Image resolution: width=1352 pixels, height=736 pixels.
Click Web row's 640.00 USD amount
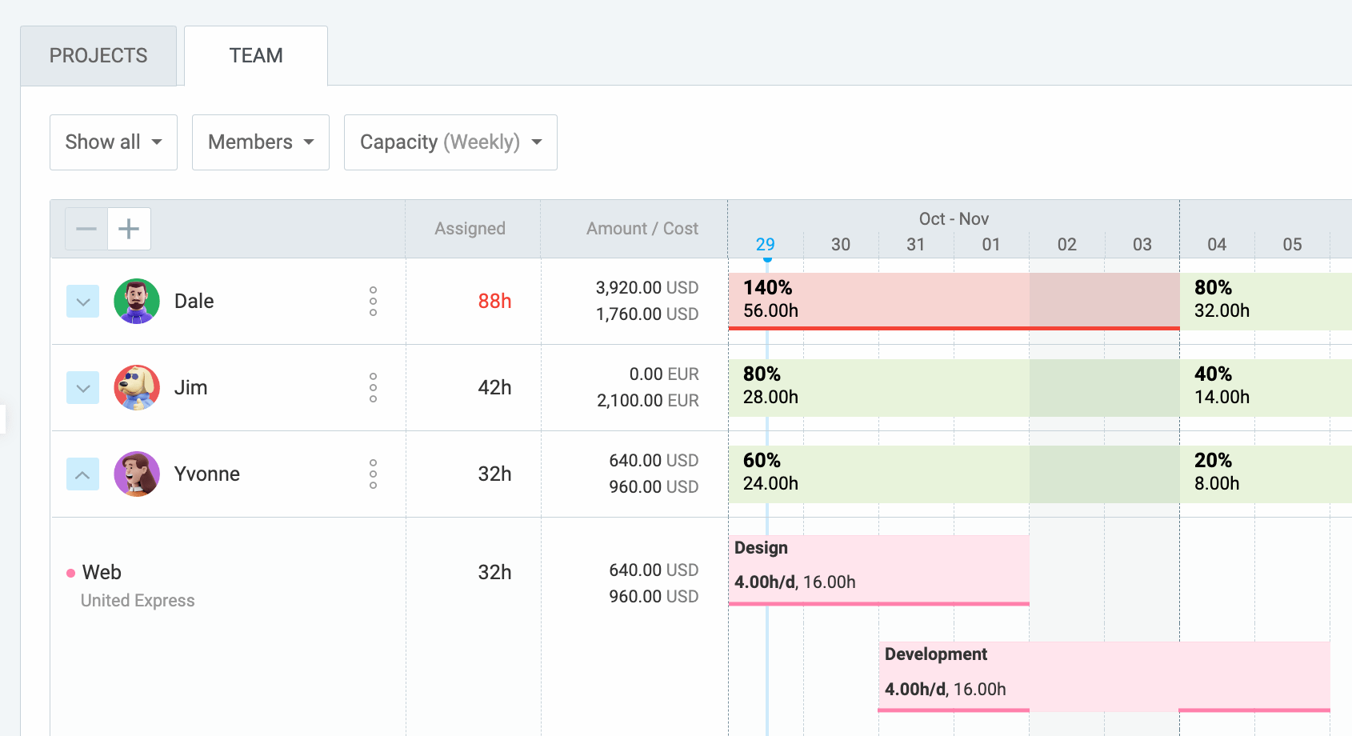pyautogui.click(x=654, y=570)
